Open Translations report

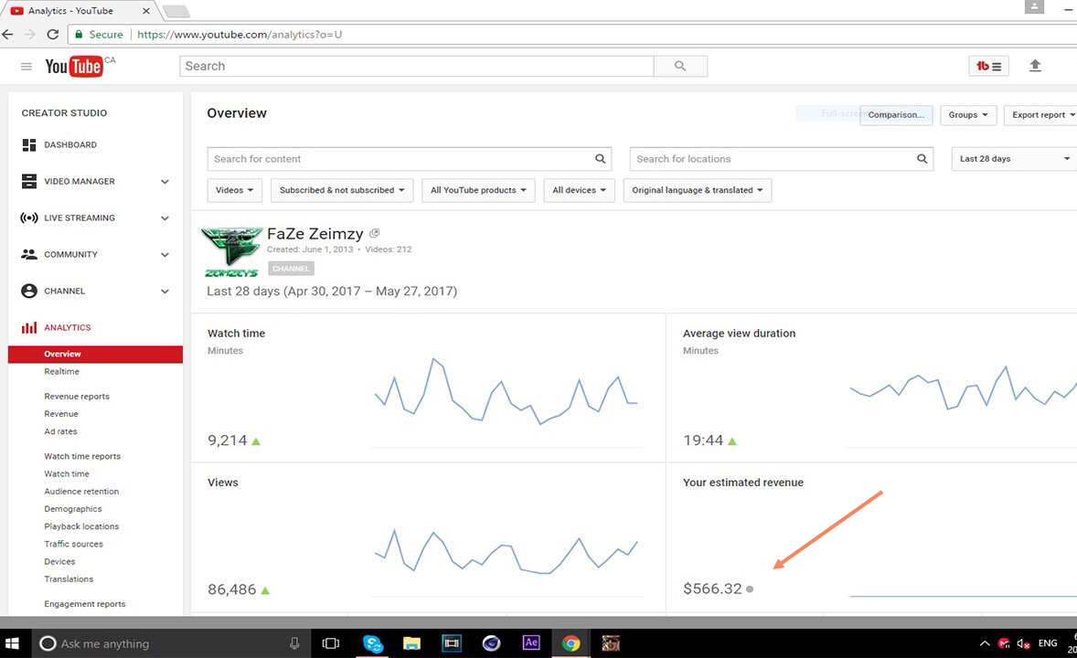[69, 579]
